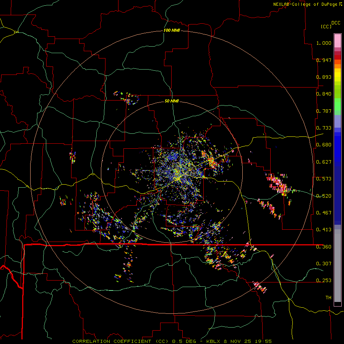Image resolution: width=344 pixels, height=344 pixels.
Task: Click the 0.253 color scale value
Action: pyautogui.click(x=324, y=281)
